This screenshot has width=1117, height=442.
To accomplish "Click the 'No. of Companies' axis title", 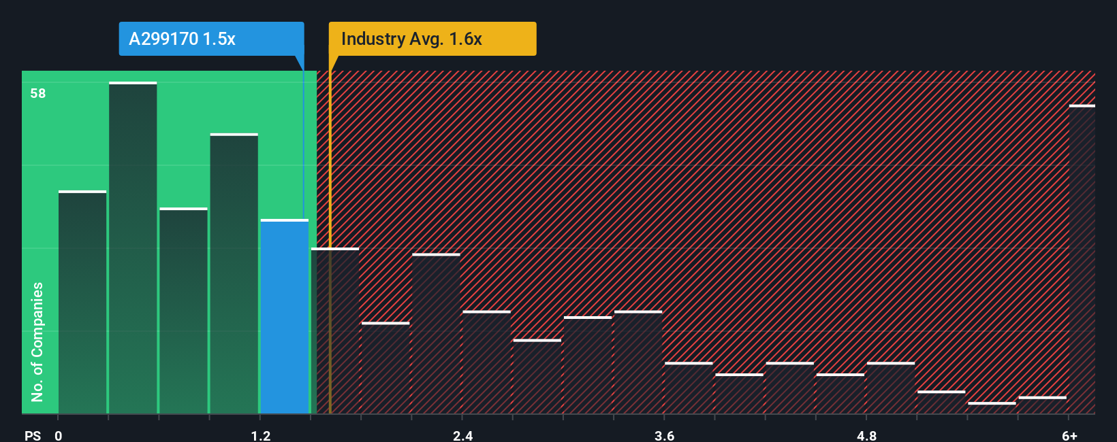I will click(37, 341).
